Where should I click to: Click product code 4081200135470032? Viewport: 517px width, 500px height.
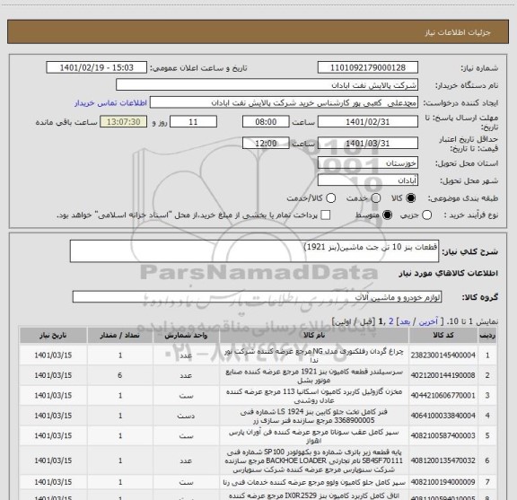click(443, 461)
